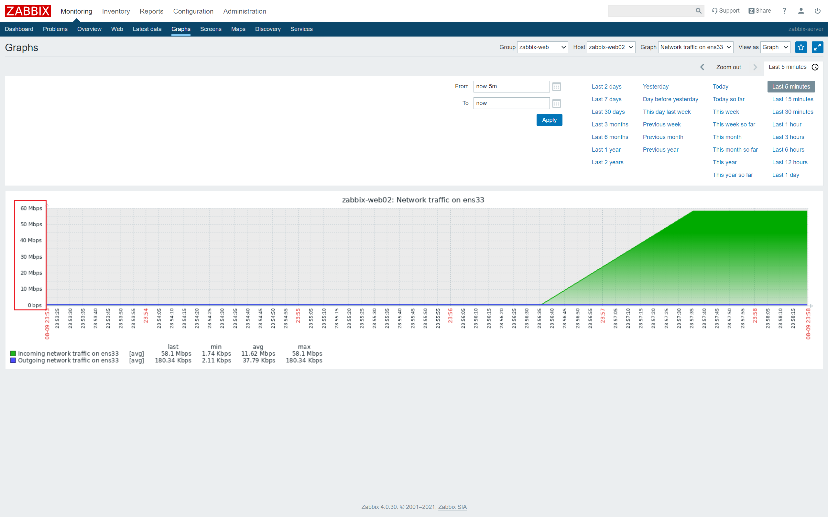Image resolution: width=828 pixels, height=517 pixels.
Task: Open the Configuration menu
Action: [x=193, y=11]
